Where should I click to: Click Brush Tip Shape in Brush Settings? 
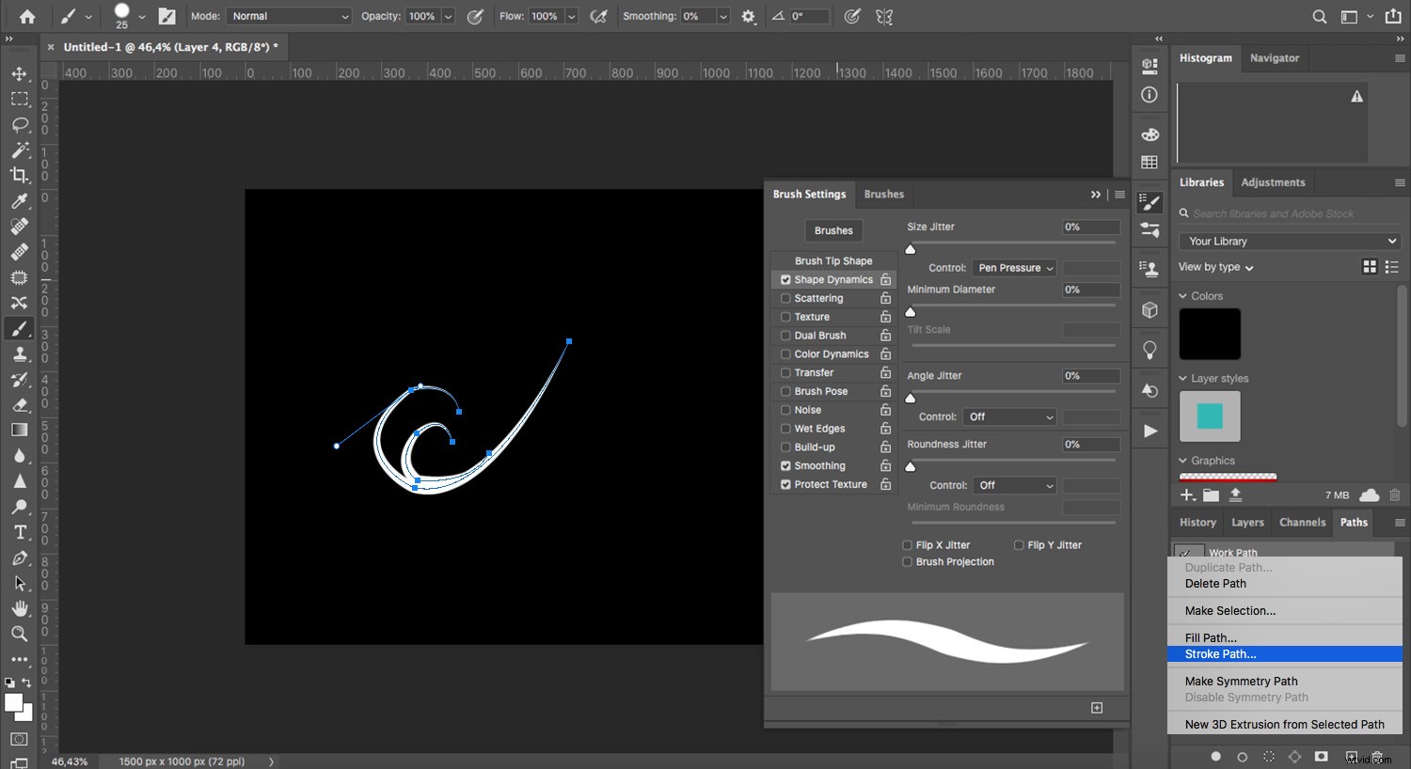(832, 260)
